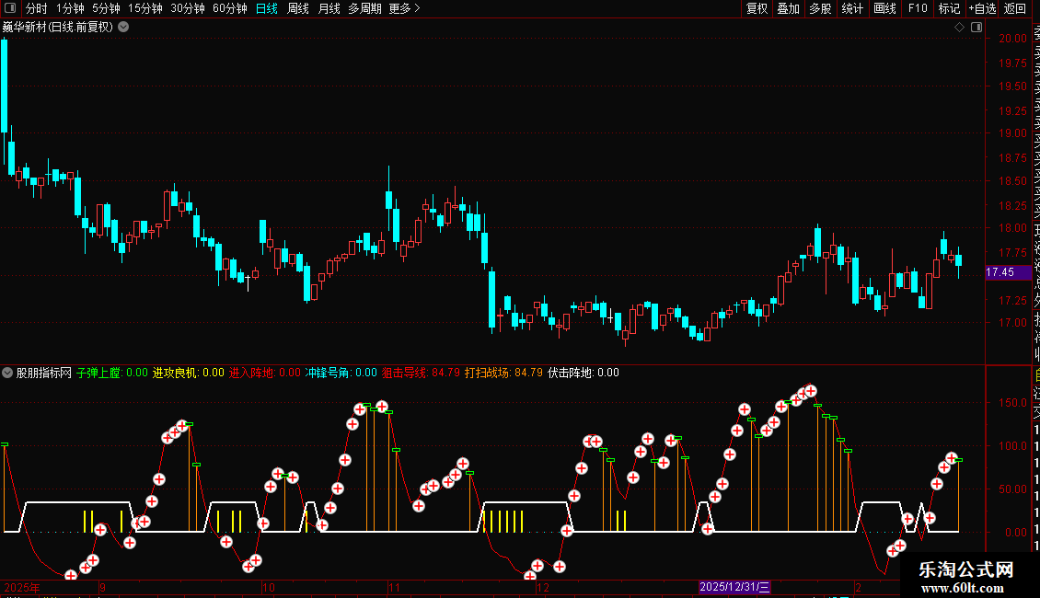The image size is (1040, 598).
Task: Click the 17.45 current price tag
Action: point(1008,272)
